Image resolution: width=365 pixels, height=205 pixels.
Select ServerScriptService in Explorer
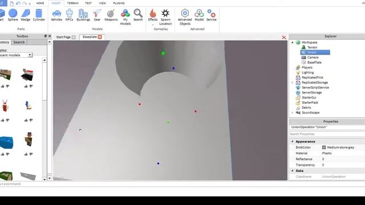[x=315, y=87]
